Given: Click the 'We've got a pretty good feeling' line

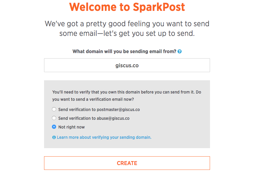Looking at the screenshot, I should coord(127,24).
